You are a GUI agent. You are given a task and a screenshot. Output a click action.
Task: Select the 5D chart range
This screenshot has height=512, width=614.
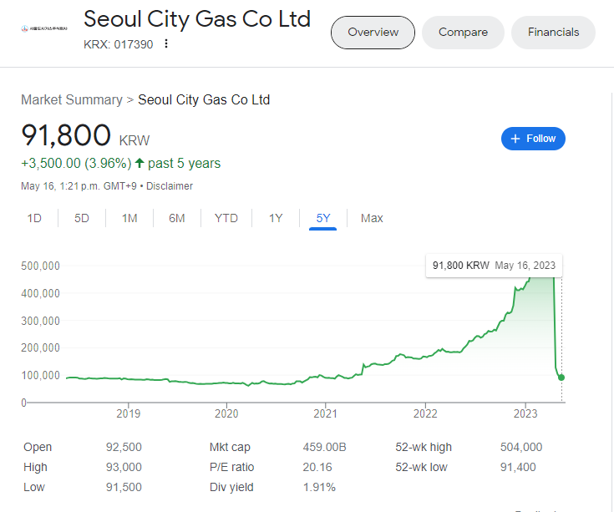82,218
